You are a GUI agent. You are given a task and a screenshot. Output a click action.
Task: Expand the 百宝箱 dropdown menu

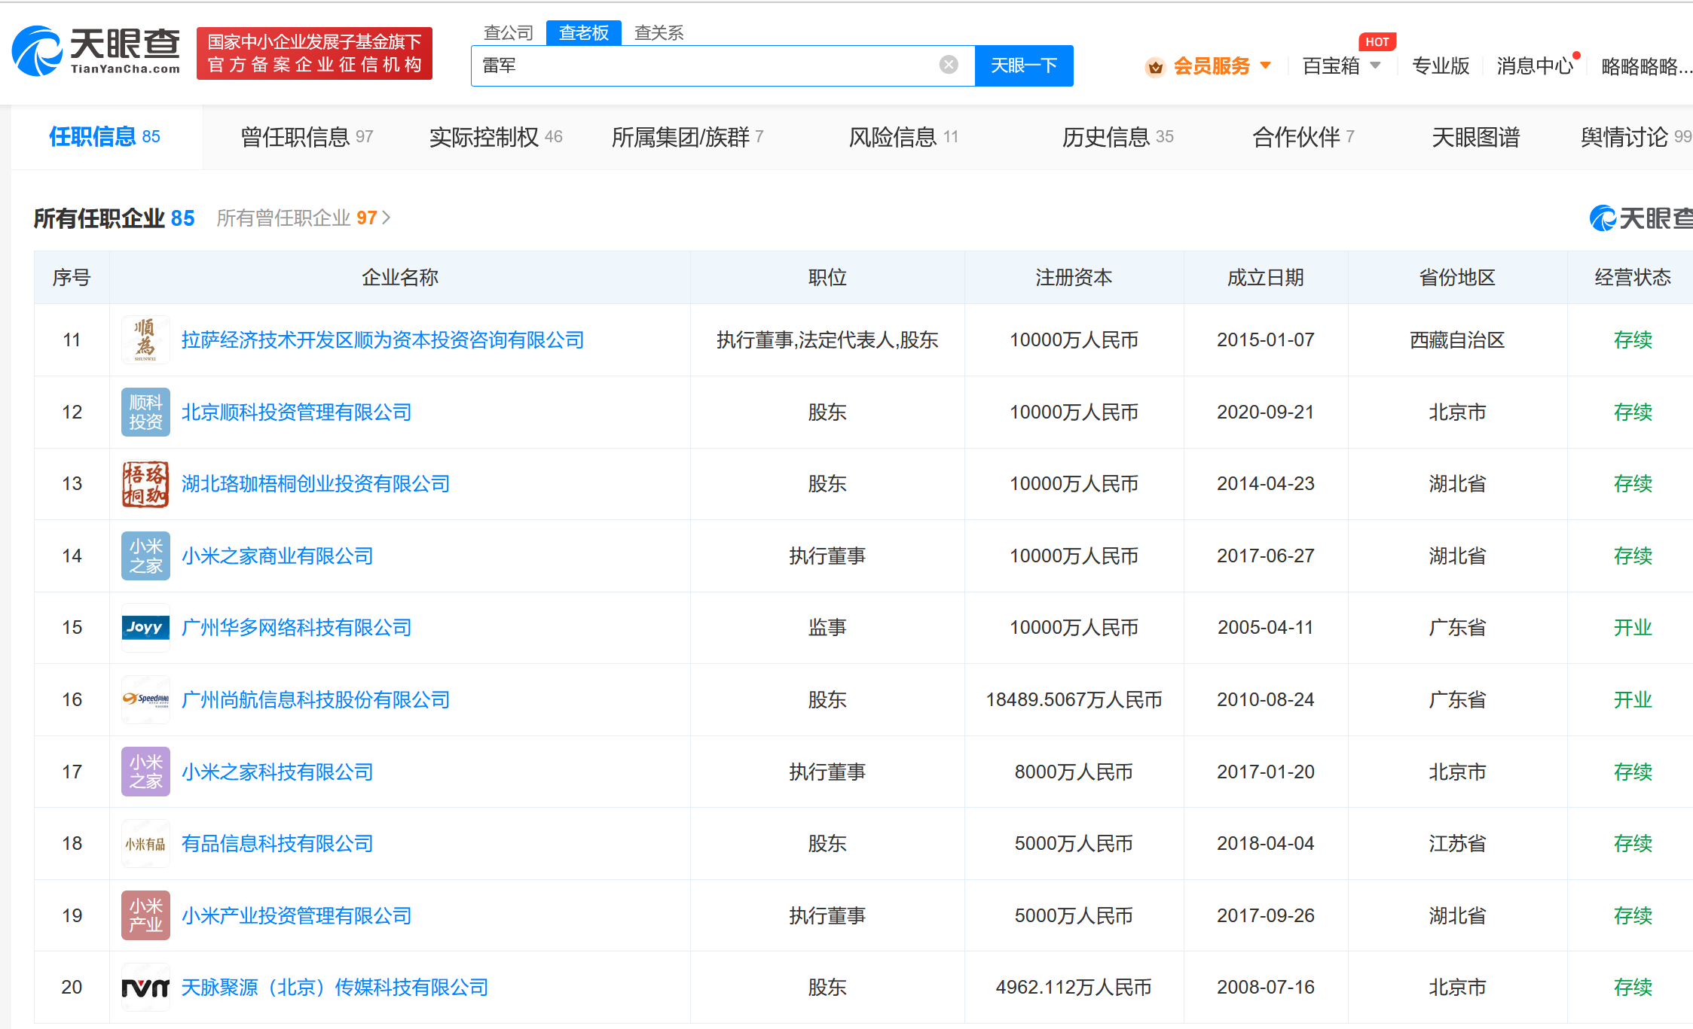click(x=1376, y=65)
